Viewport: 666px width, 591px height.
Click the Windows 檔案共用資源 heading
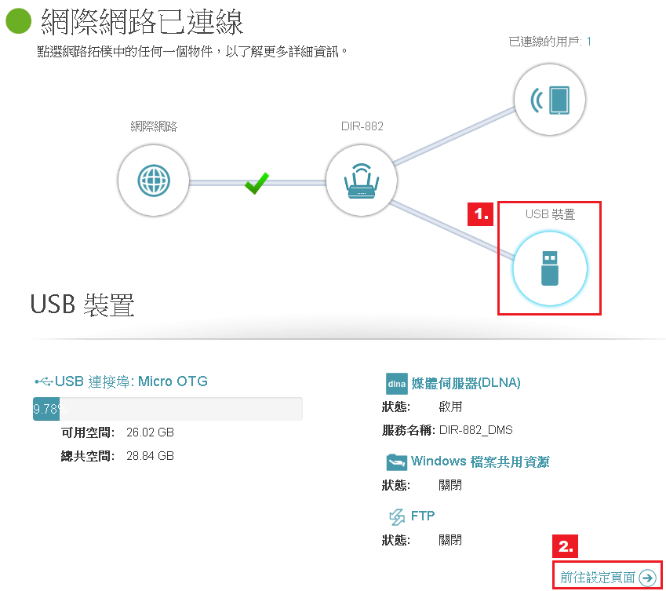point(479,461)
